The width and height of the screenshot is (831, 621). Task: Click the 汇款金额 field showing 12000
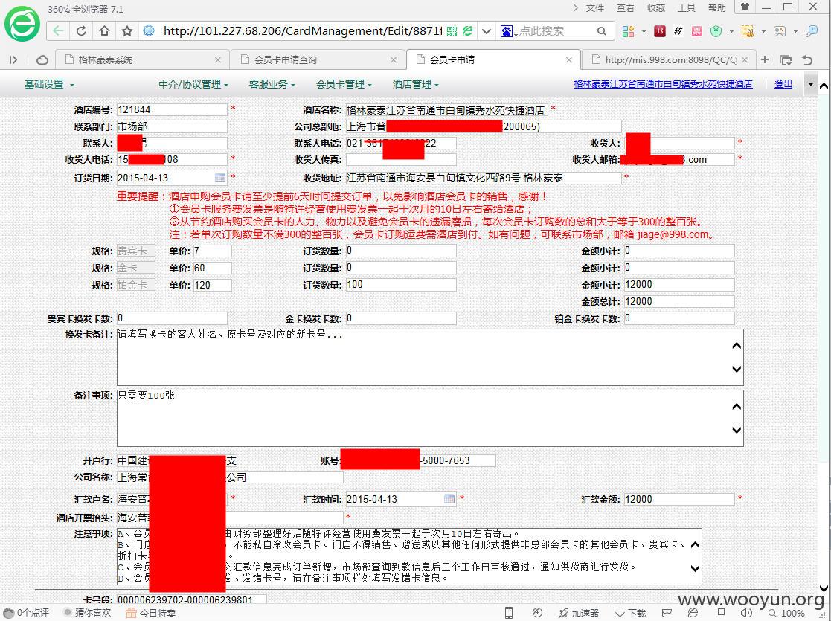pos(679,499)
